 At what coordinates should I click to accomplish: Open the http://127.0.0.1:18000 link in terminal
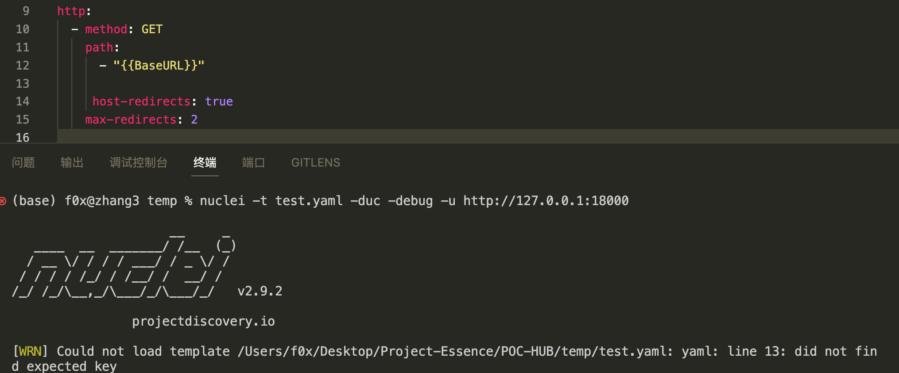(546, 201)
